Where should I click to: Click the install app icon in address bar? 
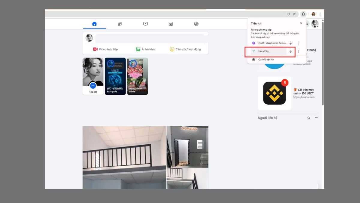(x=288, y=14)
